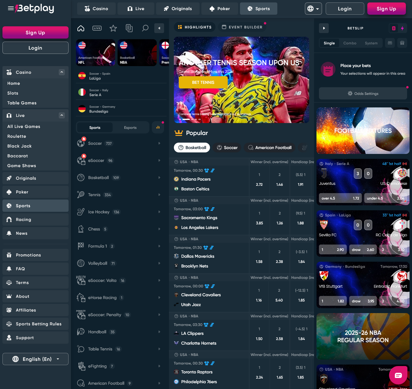Enable quick bet lightning mode
Screen dimensions: 412x389
click(x=403, y=28)
